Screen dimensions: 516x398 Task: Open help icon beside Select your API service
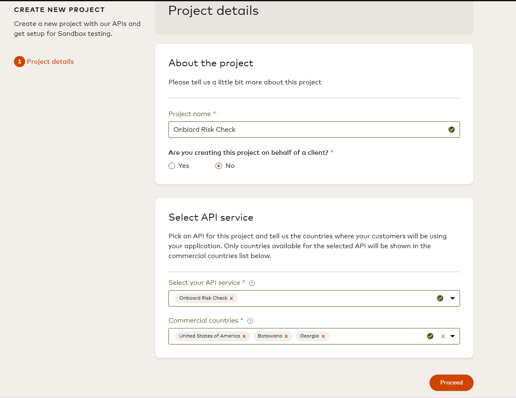(252, 283)
